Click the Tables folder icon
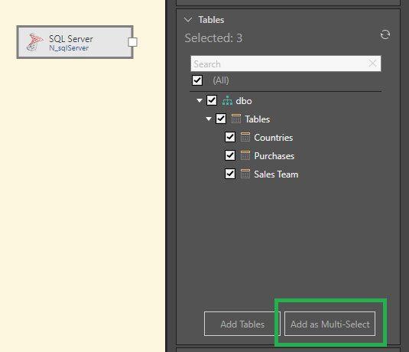The width and height of the screenshot is (409, 352). 236,119
